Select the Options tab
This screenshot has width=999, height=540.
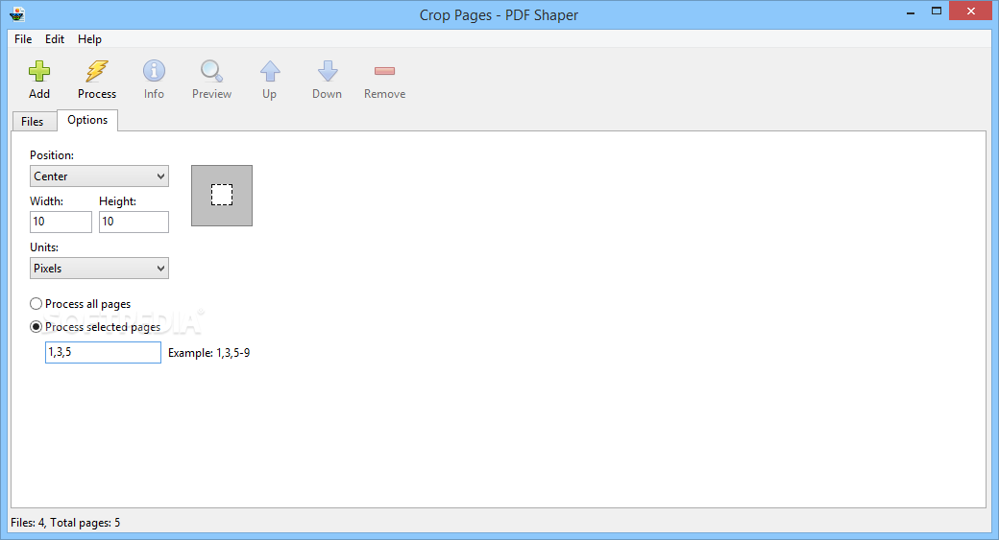click(x=87, y=120)
